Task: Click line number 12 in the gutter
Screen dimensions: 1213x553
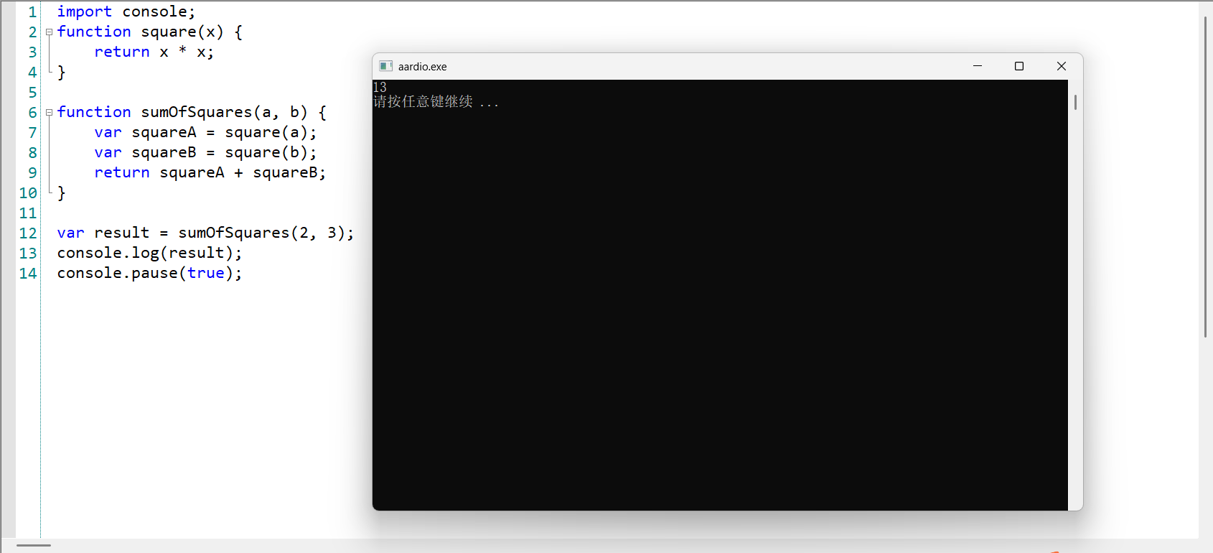Action: 28,233
